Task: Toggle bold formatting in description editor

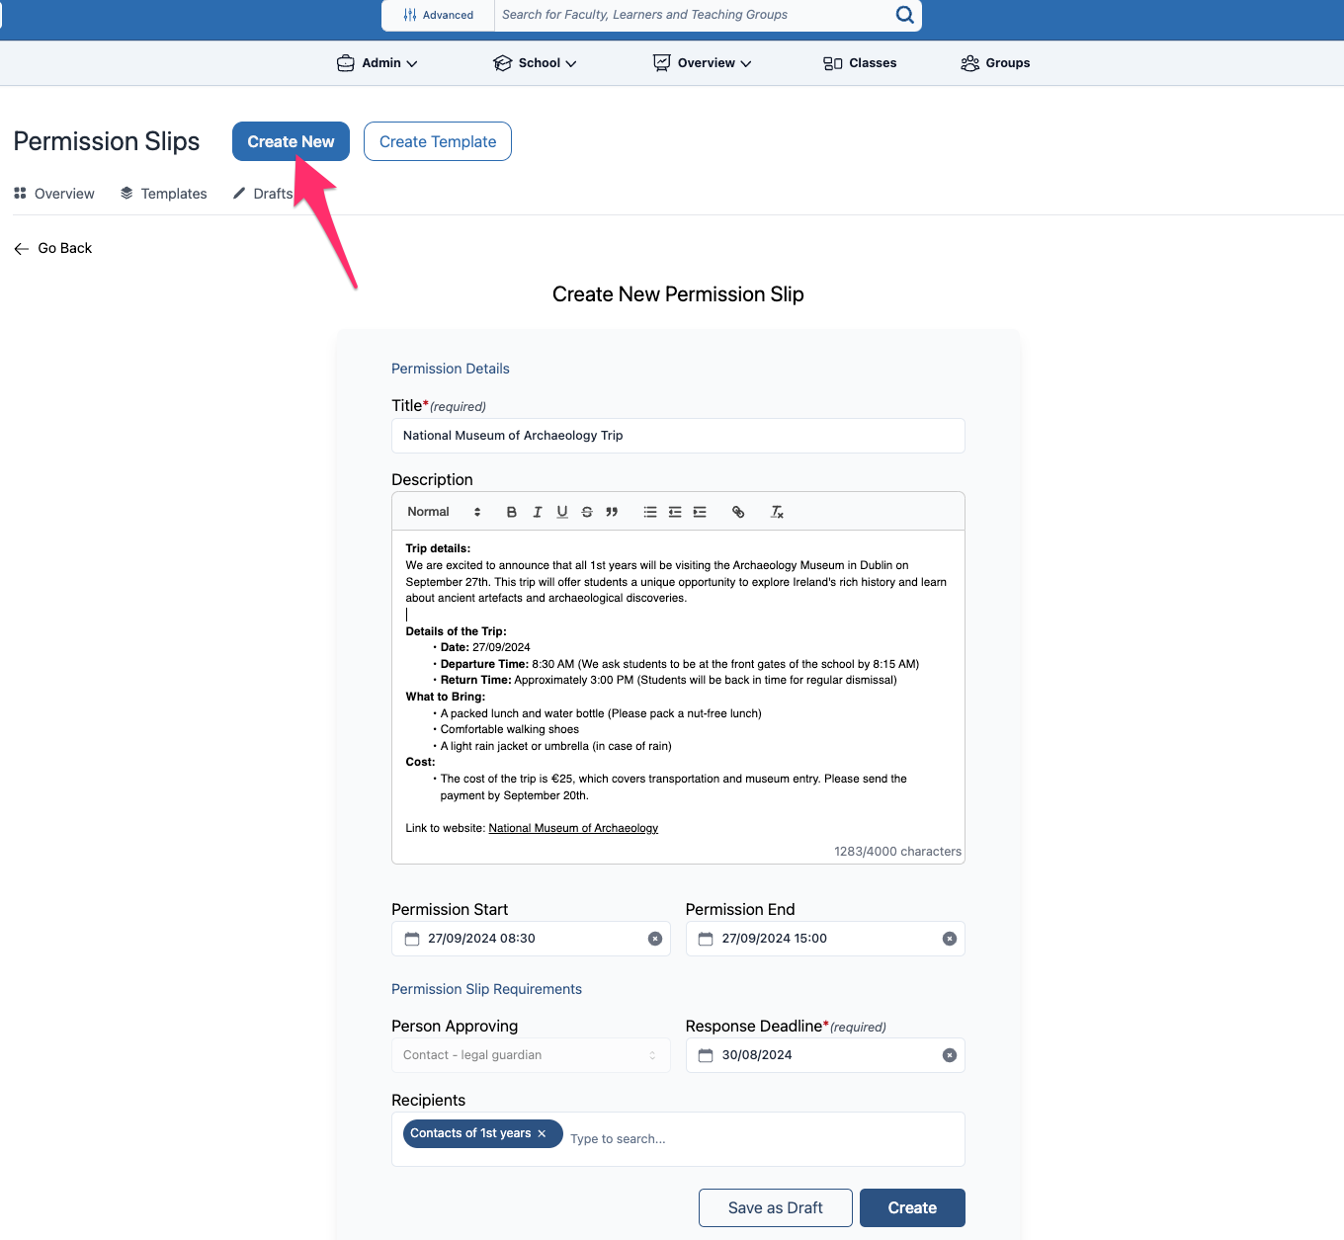Action: (x=511, y=512)
